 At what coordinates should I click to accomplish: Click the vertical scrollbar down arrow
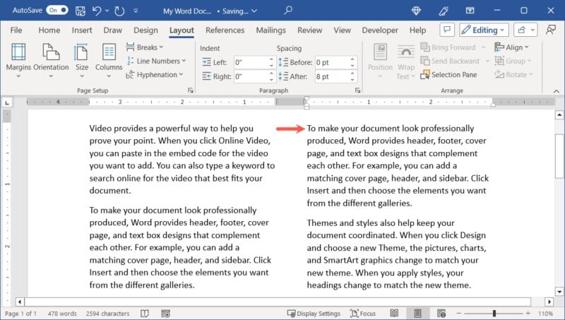(559, 292)
